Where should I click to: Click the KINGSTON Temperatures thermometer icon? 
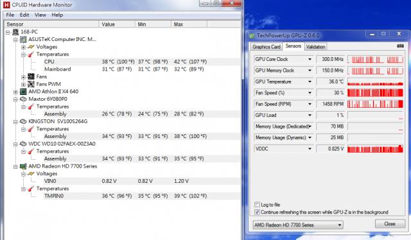31,129
